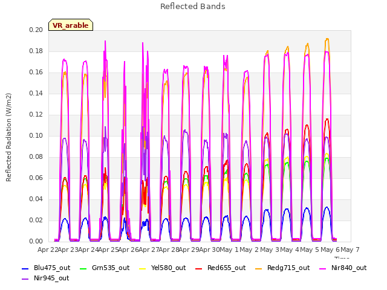This screenshot has width=387, height=290.
Task: Click the 0.04 y-axis tick label
Action: click(36, 199)
